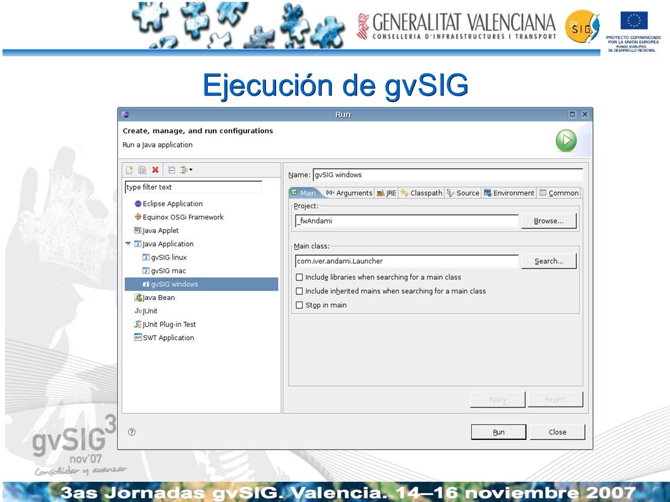
Task: Click the red Delete configuration icon
Action: 155,170
